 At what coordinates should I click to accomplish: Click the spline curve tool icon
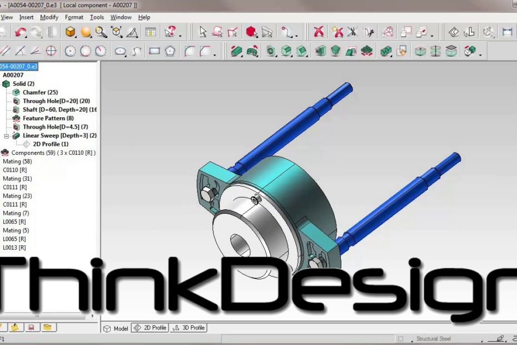click(137, 51)
